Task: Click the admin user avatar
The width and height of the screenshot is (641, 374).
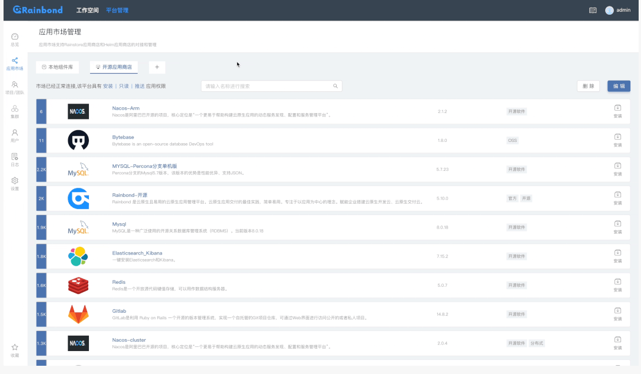Action: (610, 10)
